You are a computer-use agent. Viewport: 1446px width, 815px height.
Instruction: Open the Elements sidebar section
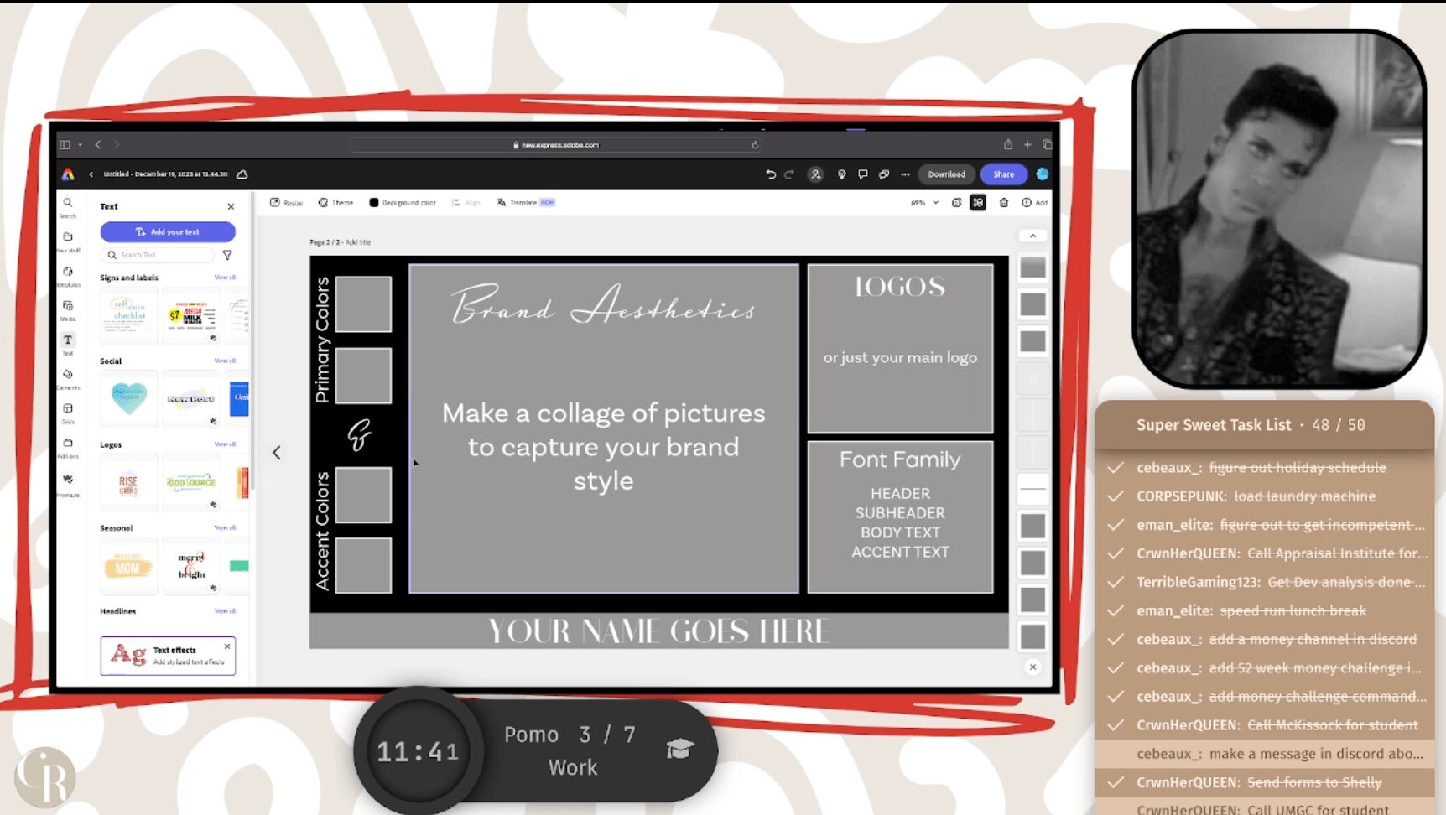(68, 378)
